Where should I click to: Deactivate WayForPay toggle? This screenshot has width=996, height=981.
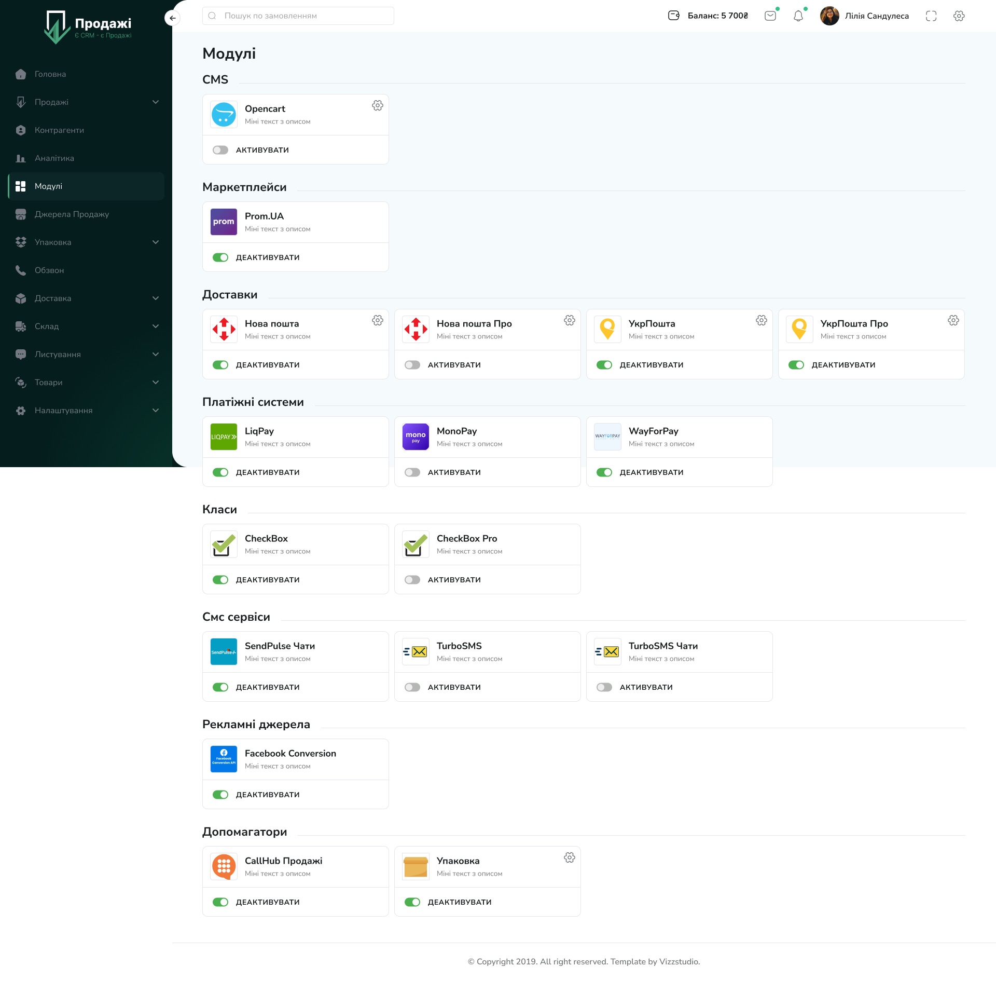click(604, 472)
